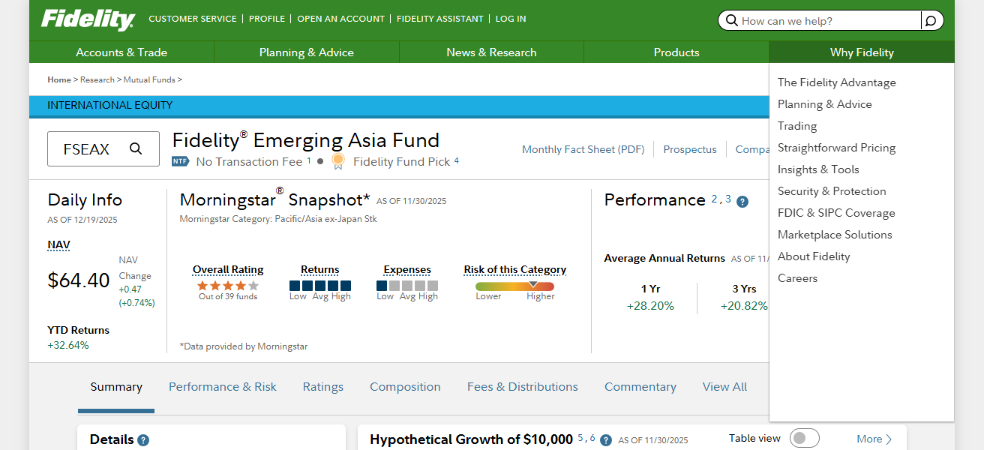This screenshot has width=984, height=450.
Task: Open the Monthly Fact Sheet PDF
Action: [x=583, y=149]
